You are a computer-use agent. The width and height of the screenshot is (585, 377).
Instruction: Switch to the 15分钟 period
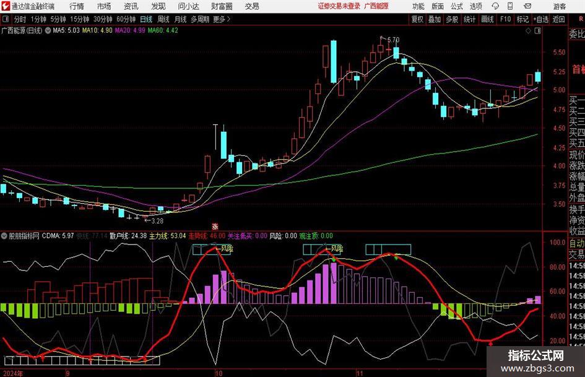pos(79,19)
